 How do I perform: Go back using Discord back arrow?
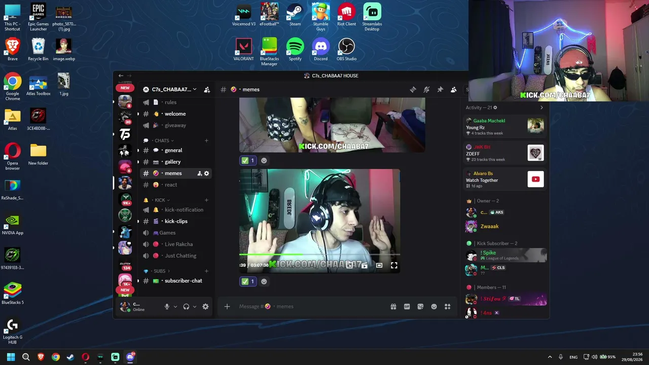[121, 76]
